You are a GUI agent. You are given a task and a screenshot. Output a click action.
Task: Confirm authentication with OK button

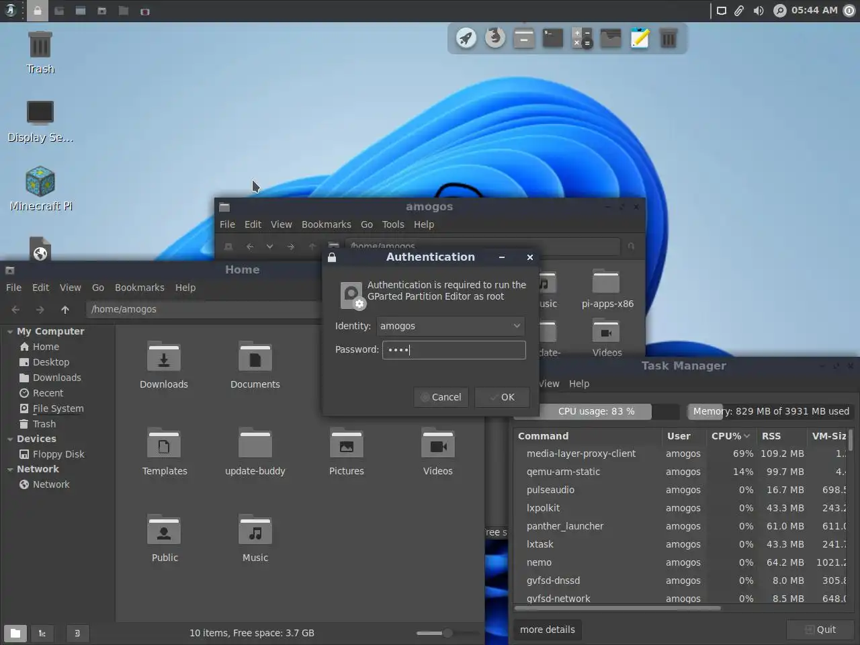(x=502, y=397)
